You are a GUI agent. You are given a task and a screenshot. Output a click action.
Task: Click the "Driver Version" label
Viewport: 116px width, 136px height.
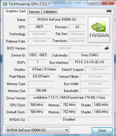pos(16,98)
